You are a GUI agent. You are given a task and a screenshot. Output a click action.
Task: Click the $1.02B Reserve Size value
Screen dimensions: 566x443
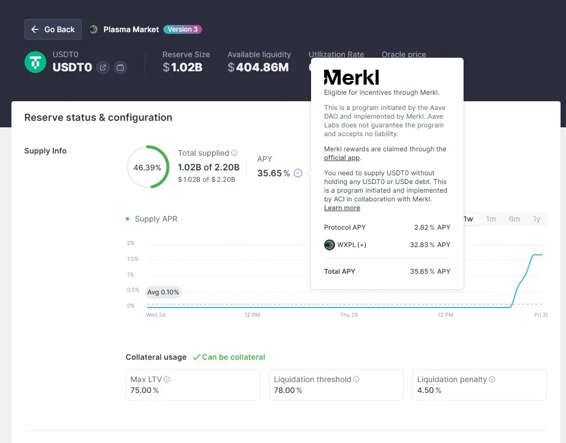pyautogui.click(x=182, y=67)
